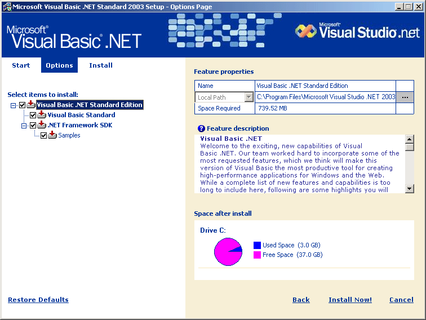Screen dimensions: 426x320
Task: Click the description scrollbar down arrow
Action: pos(410,189)
